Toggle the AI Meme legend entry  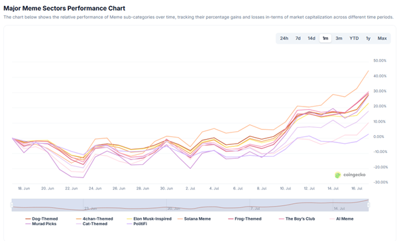pos(341,218)
